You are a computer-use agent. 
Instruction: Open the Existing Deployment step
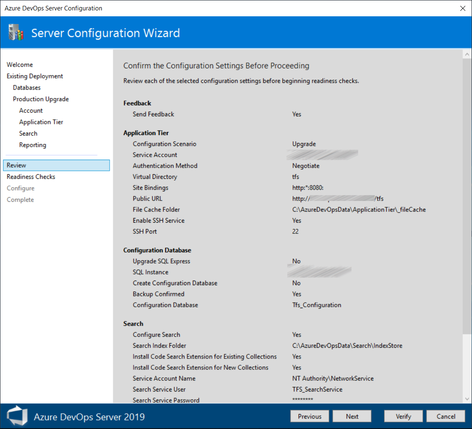coord(35,76)
